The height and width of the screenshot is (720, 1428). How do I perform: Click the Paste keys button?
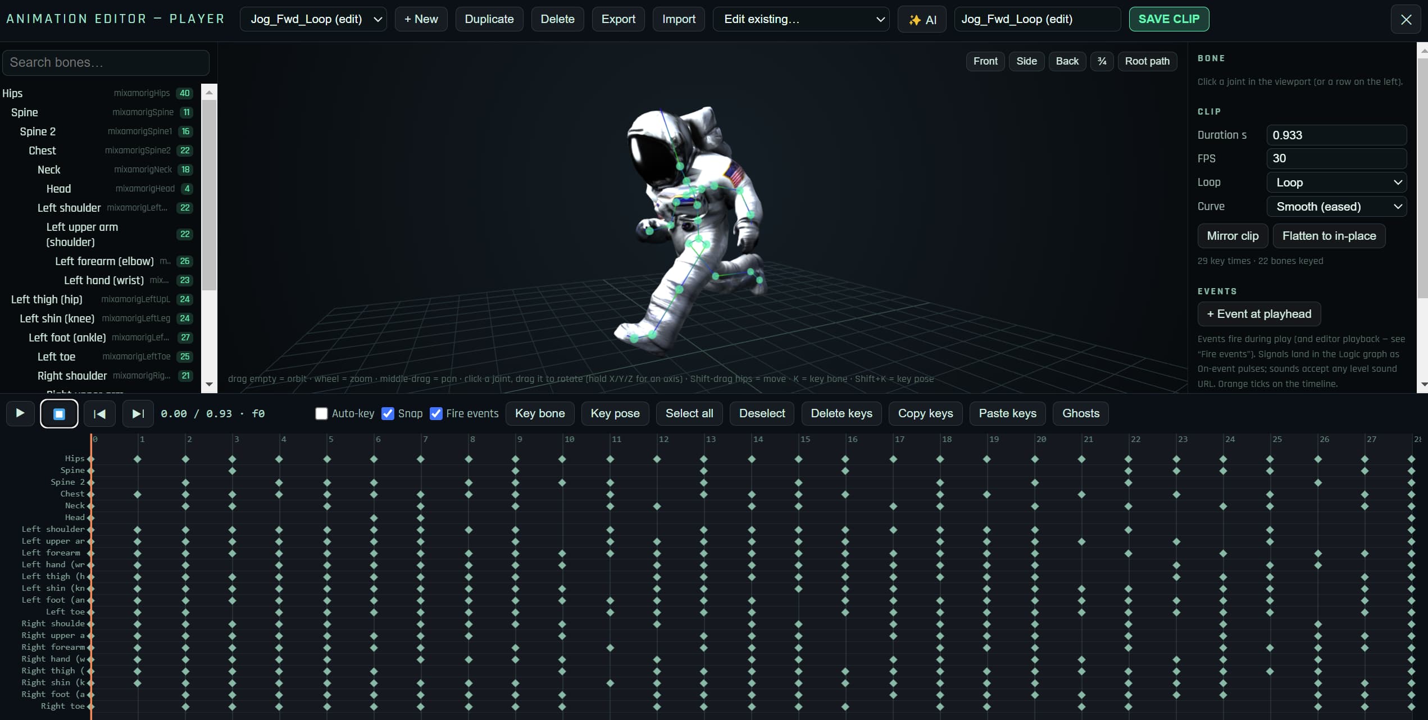point(1007,413)
